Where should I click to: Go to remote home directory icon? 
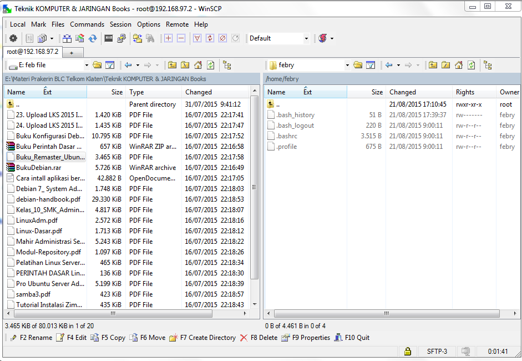point(458,65)
